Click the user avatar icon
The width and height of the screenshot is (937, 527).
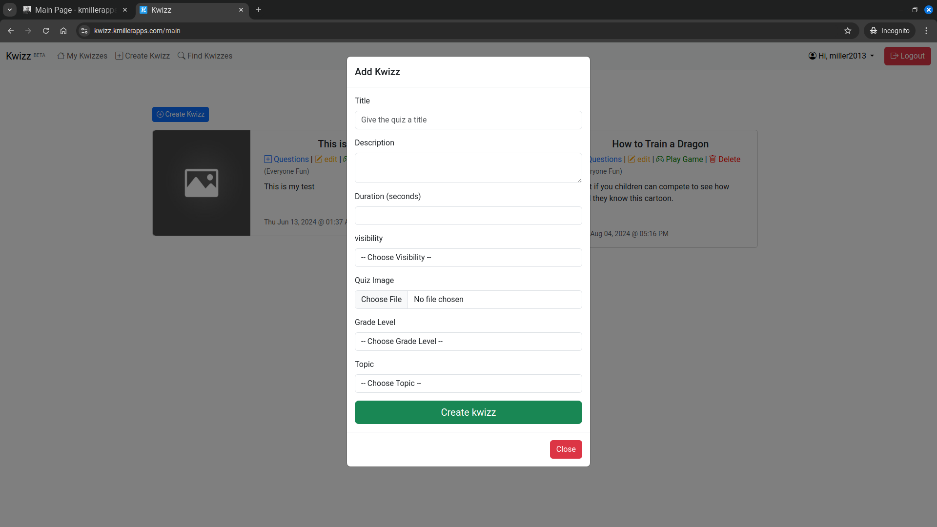pos(813,56)
